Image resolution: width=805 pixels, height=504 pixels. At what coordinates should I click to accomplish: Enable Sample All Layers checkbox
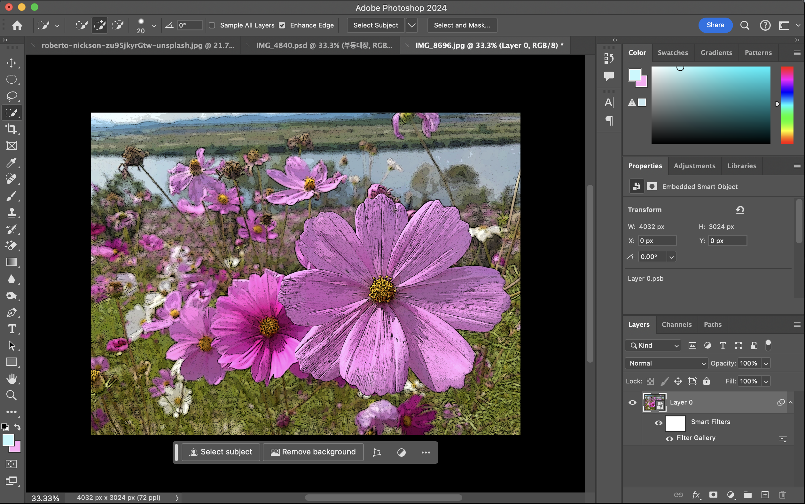pyautogui.click(x=212, y=25)
